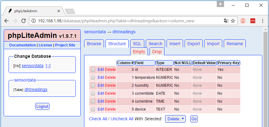Viewport: 269px width, 127px height.
Task: Open the Import tab
Action: [213, 44]
